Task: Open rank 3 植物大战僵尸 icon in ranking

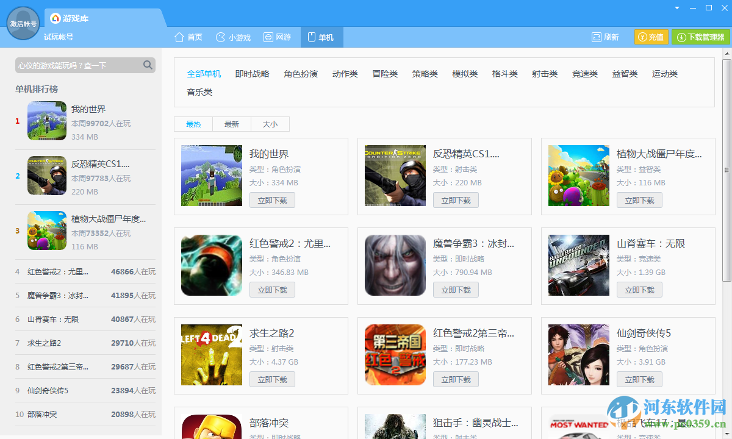Action: (x=47, y=230)
